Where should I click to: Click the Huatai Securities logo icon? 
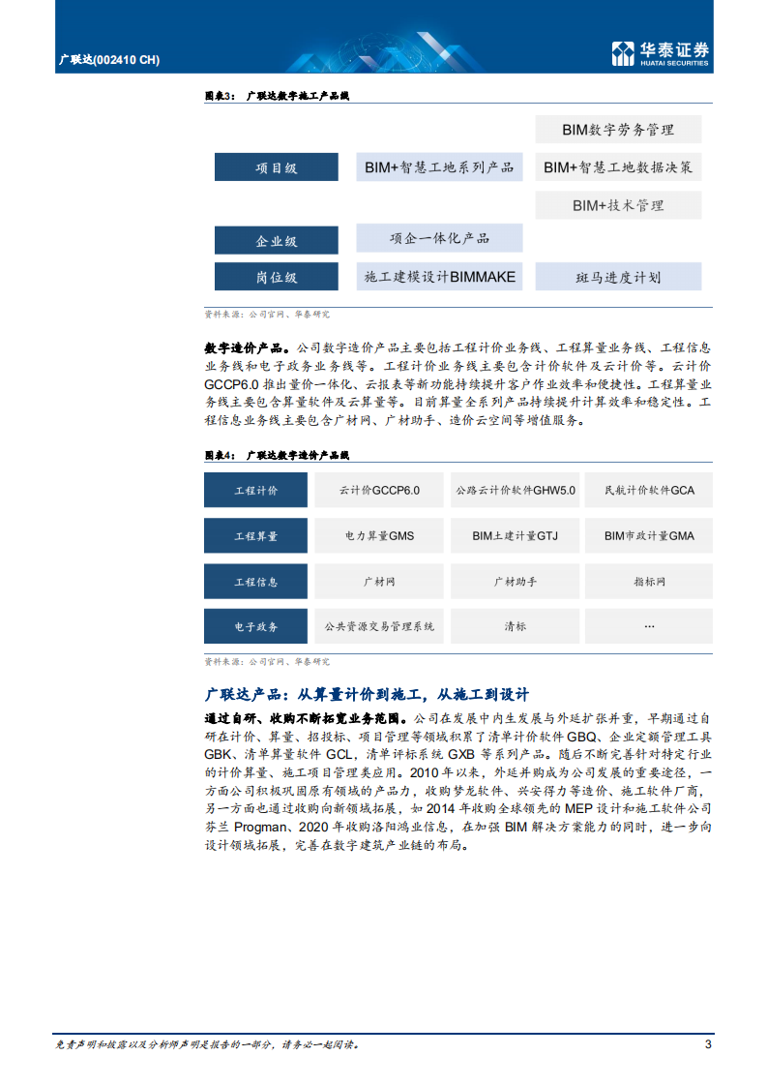coord(622,53)
